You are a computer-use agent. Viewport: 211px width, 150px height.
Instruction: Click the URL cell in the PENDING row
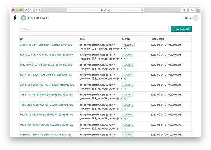(104, 47)
